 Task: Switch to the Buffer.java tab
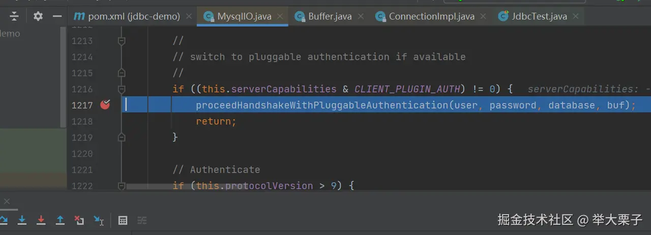coord(330,16)
